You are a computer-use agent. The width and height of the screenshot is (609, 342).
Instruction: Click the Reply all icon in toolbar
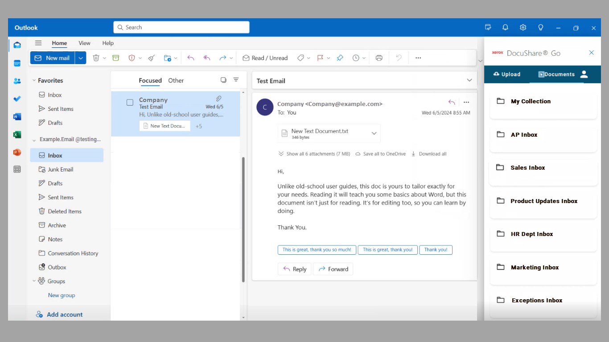pyautogui.click(x=207, y=58)
